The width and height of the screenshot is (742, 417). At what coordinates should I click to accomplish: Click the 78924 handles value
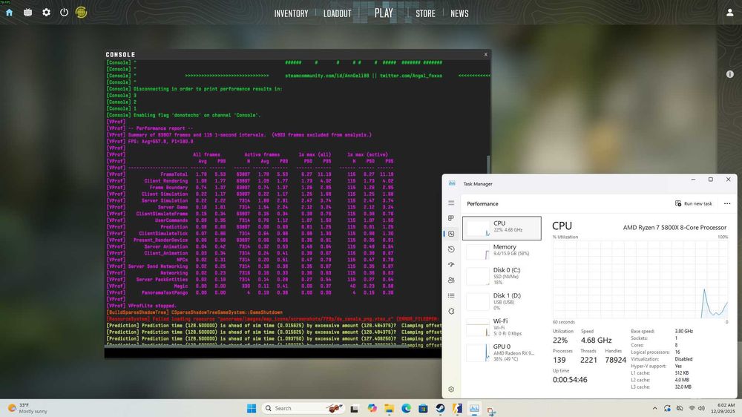coord(615,360)
